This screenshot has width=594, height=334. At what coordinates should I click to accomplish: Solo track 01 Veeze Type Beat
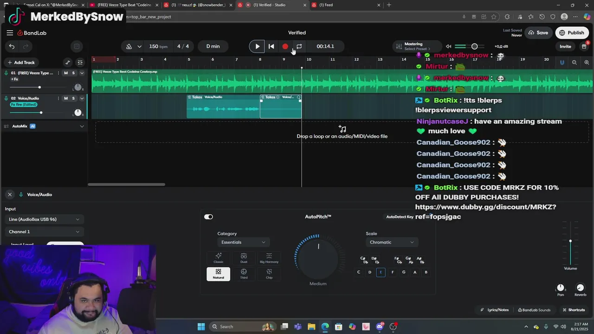(x=73, y=73)
